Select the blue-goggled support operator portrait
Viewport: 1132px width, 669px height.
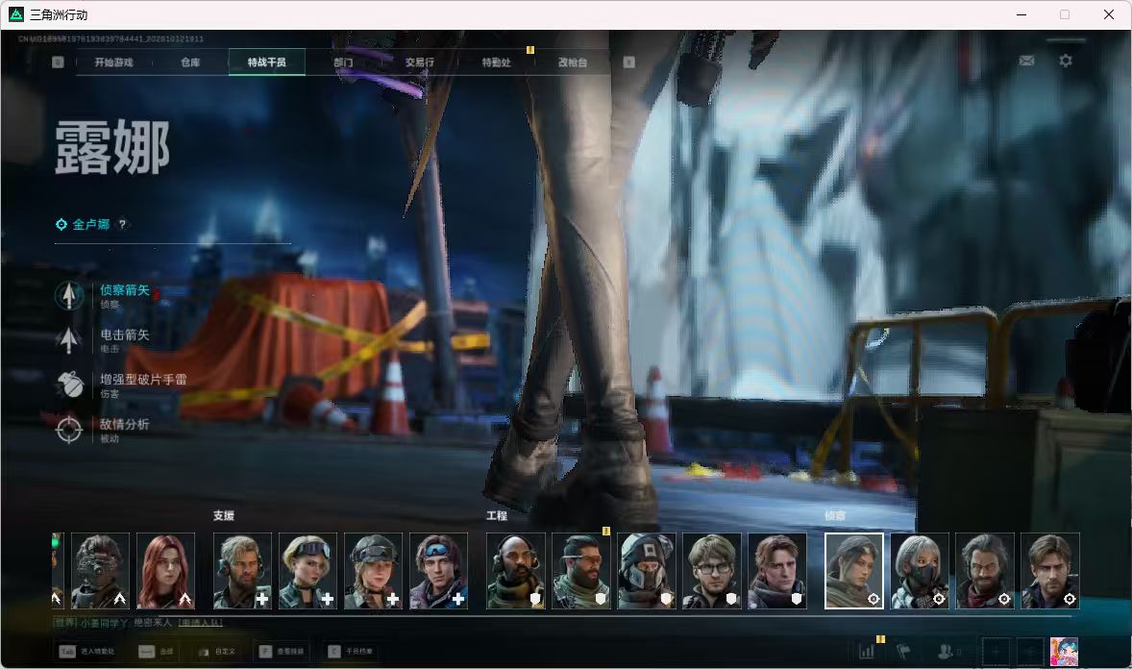438,571
